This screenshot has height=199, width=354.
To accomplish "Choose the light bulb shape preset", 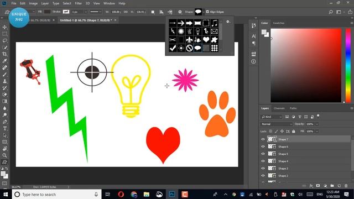I will click(197, 32).
